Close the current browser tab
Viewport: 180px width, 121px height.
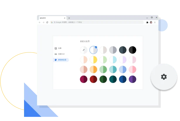[x=64, y=18]
